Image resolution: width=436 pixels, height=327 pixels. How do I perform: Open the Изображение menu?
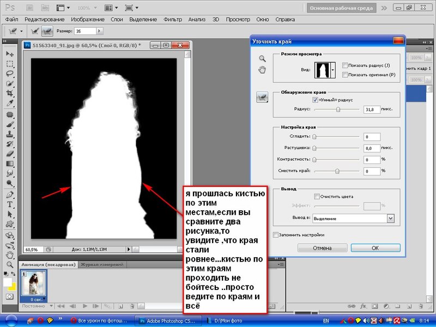tap(88, 20)
